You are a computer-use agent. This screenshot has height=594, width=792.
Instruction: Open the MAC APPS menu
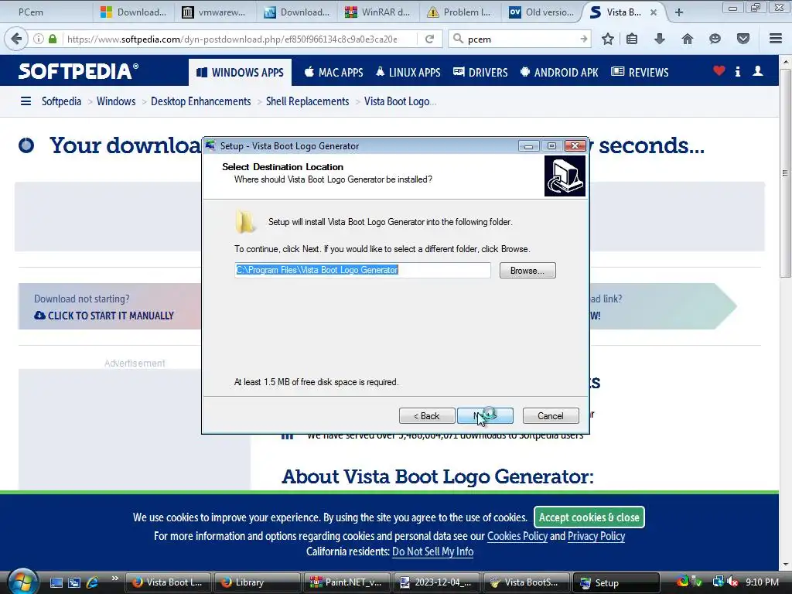(x=333, y=72)
